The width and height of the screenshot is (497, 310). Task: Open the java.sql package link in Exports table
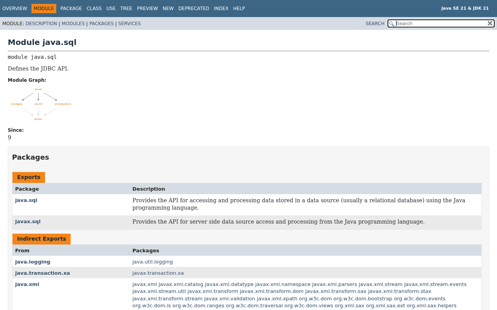(x=26, y=200)
